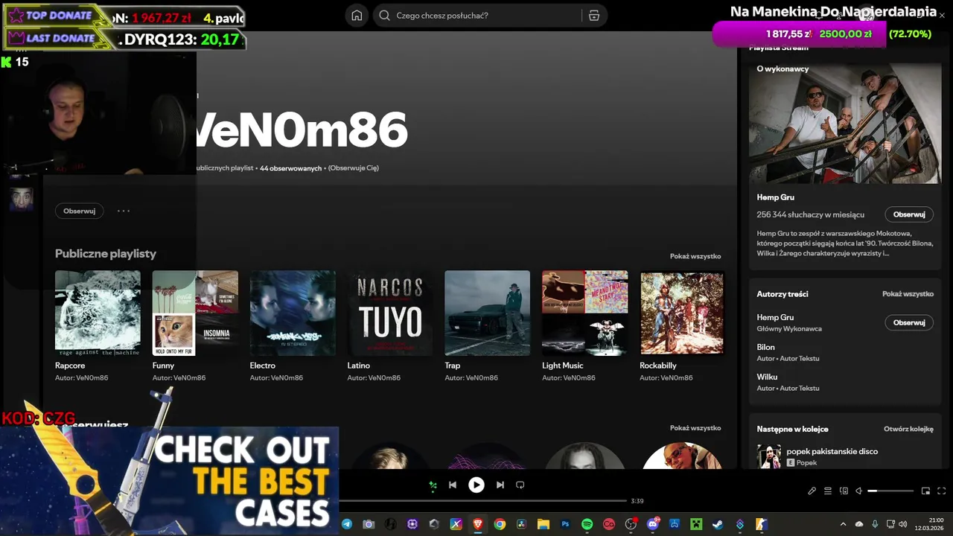Click 'Pokaż wszystko' in Autorzy treści

click(908, 294)
